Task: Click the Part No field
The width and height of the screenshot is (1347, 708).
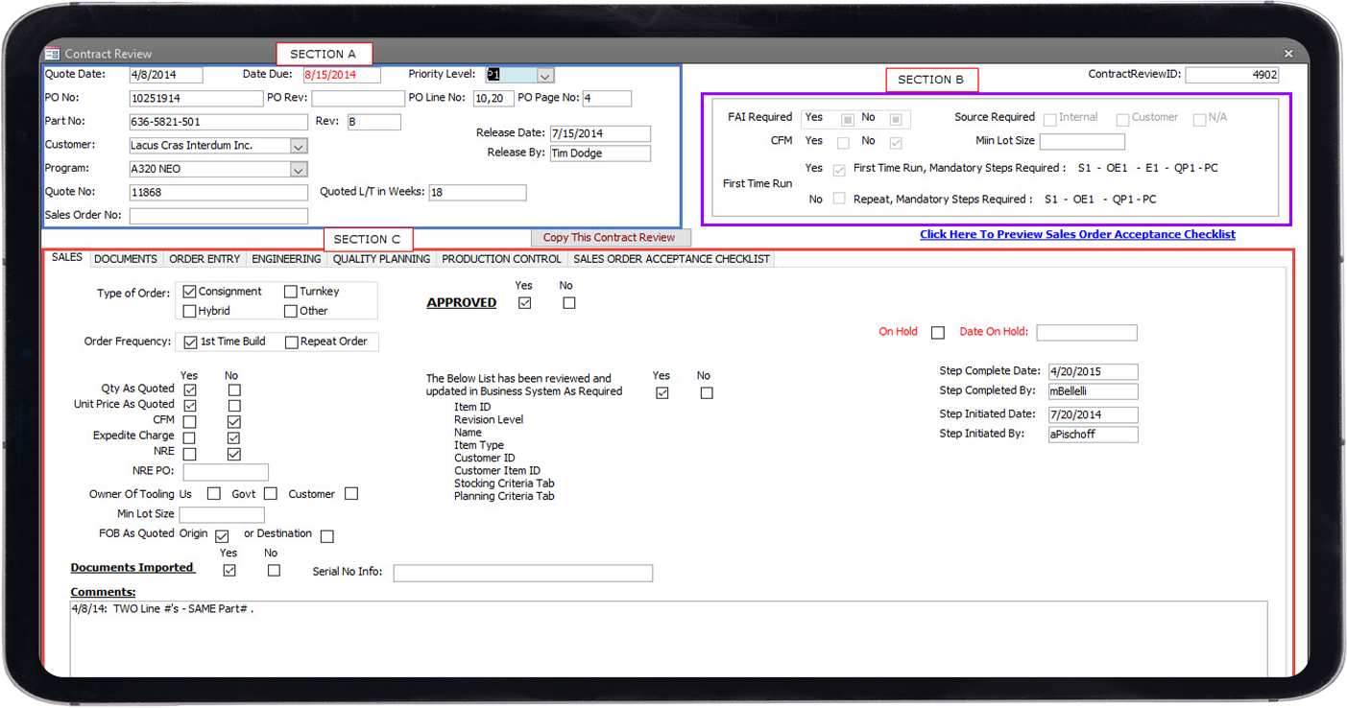Action: [x=219, y=123]
